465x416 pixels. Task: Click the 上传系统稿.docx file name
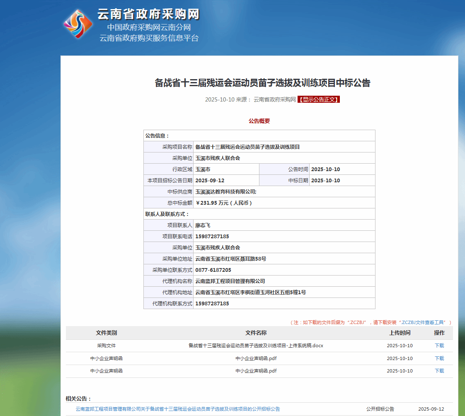(256, 346)
